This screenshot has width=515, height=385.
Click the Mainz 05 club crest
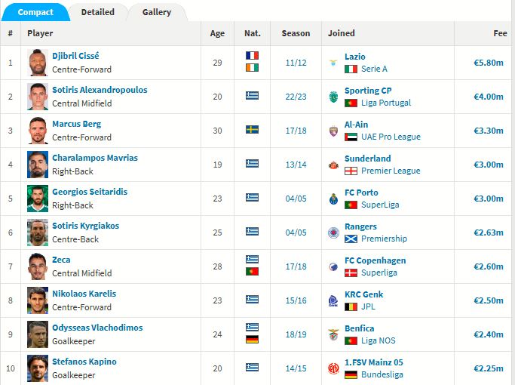pyautogui.click(x=333, y=368)
